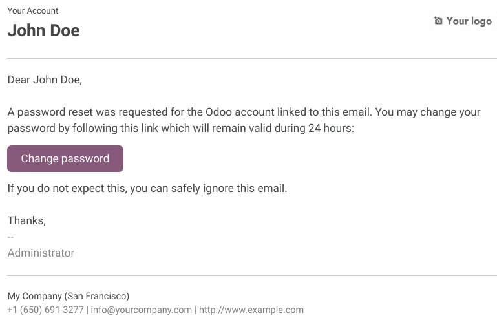Open the info@yourcompany.com email link
The image size is (497, 320).
click(142, 310)
